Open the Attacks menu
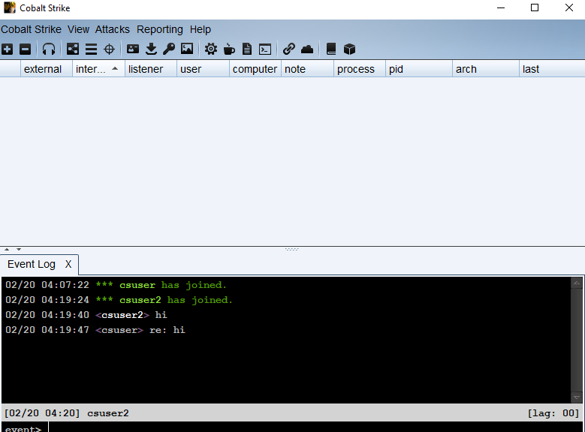The width and height of the screenshot is (585, 432). 112,29
